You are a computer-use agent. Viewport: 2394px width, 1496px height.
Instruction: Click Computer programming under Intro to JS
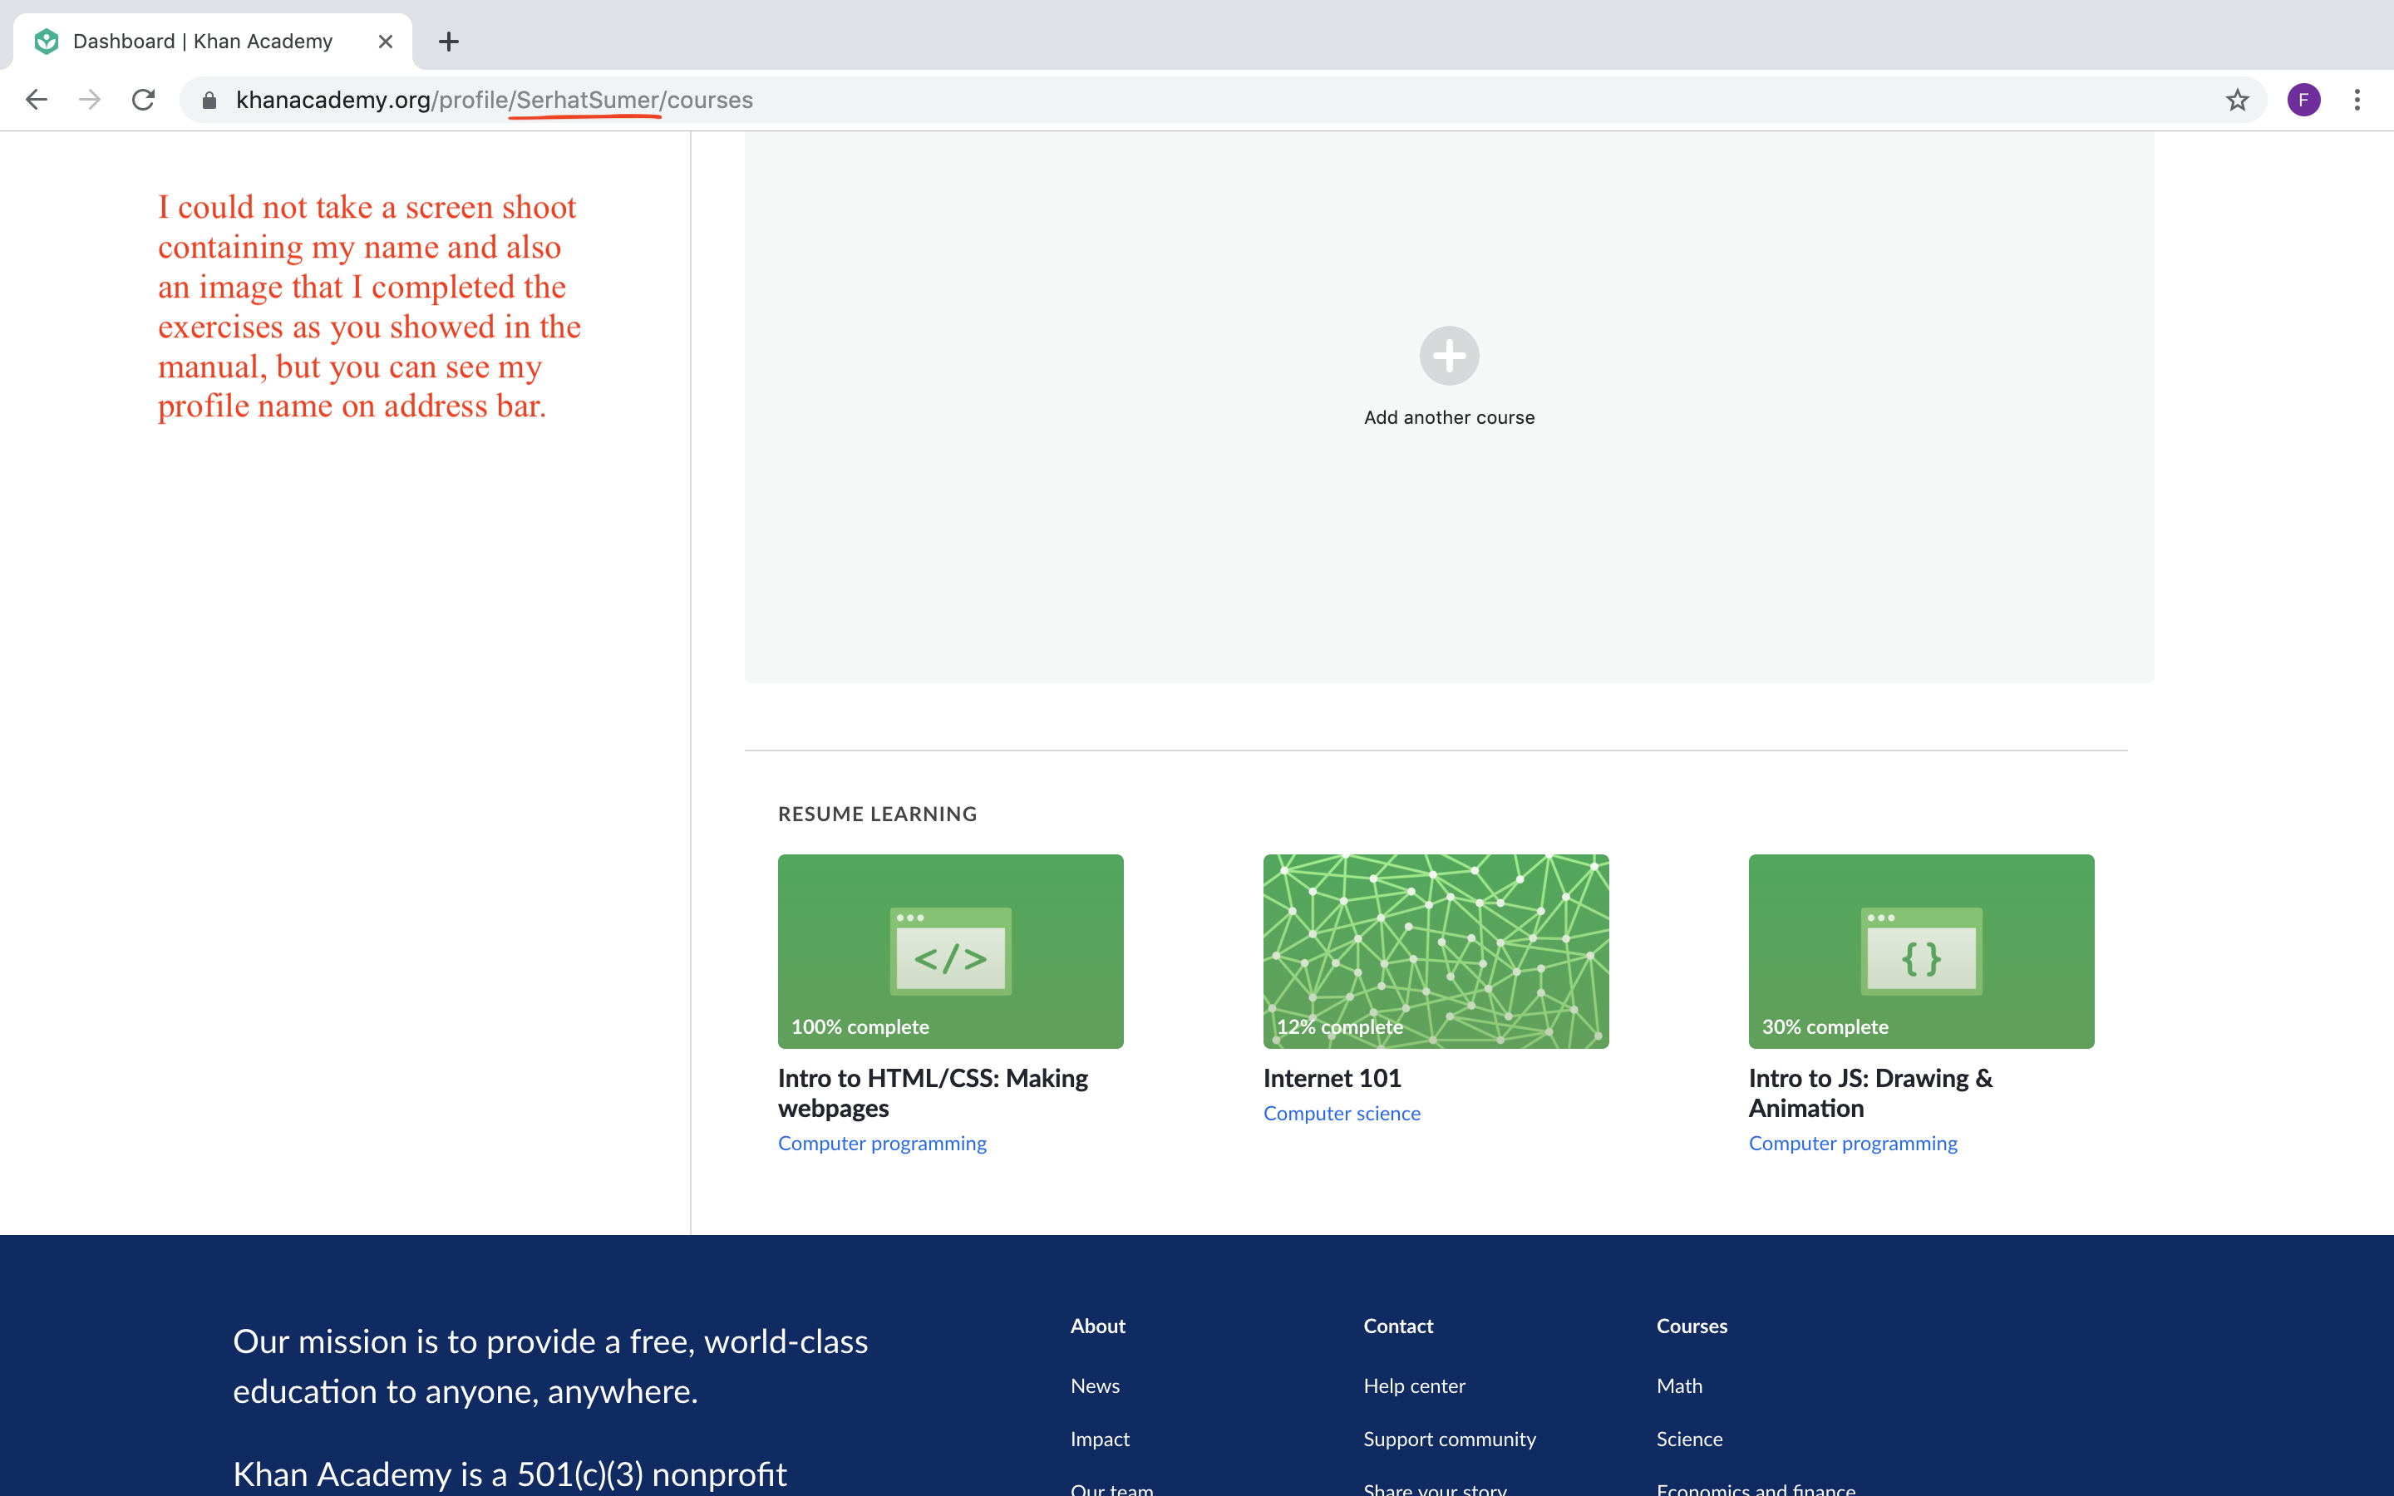1852,1143
